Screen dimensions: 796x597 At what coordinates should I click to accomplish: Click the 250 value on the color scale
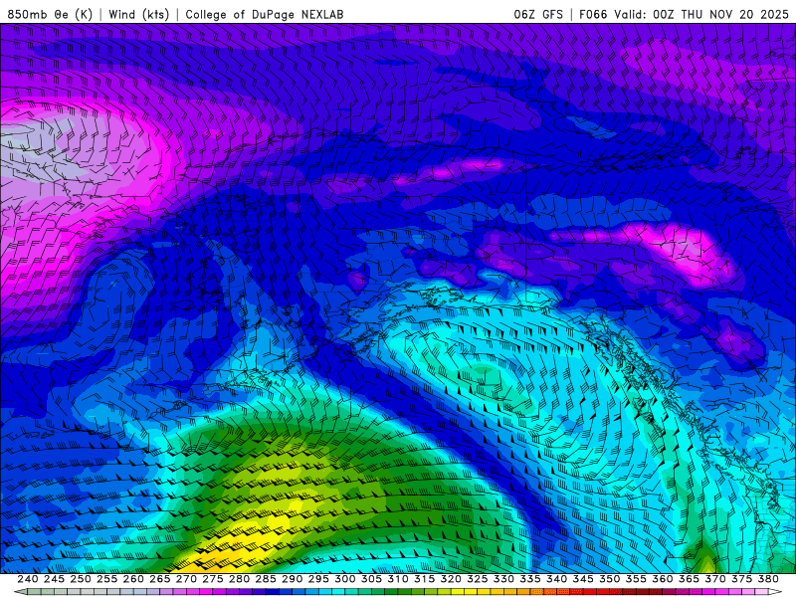coord(81,579)
